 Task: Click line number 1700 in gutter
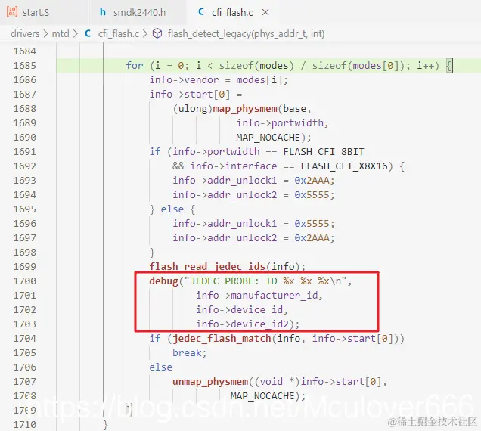coord(24,281)
